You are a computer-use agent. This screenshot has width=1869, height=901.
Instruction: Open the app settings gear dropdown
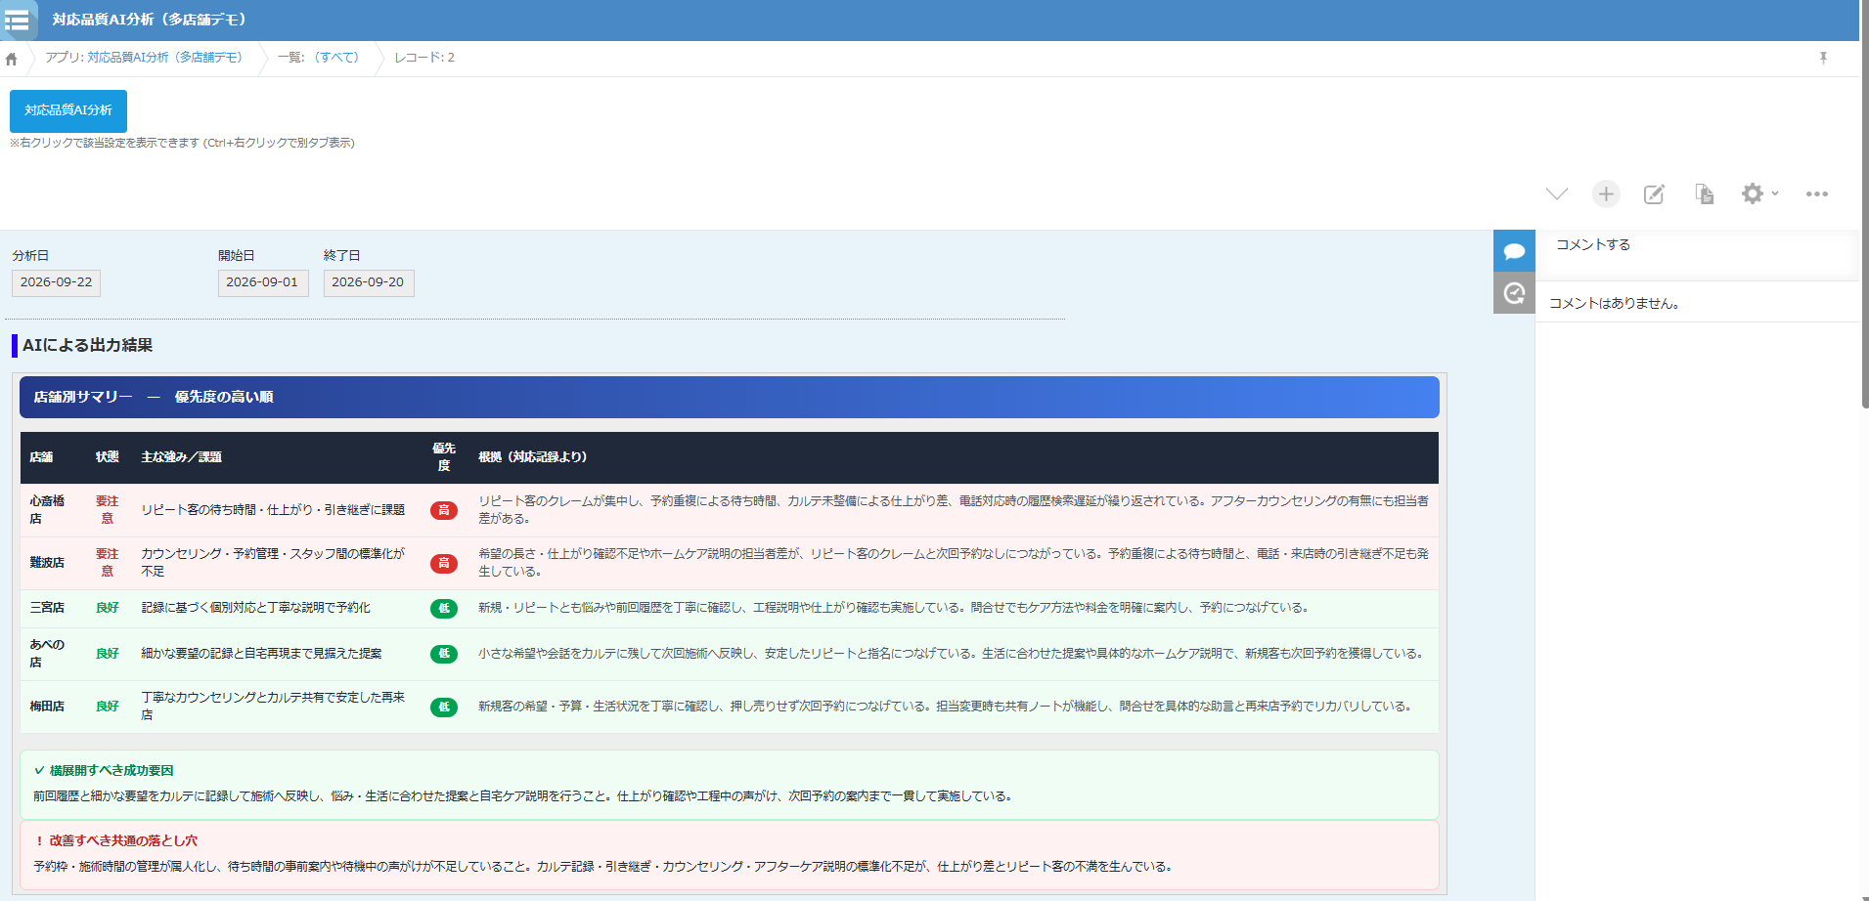[1759, 193]
